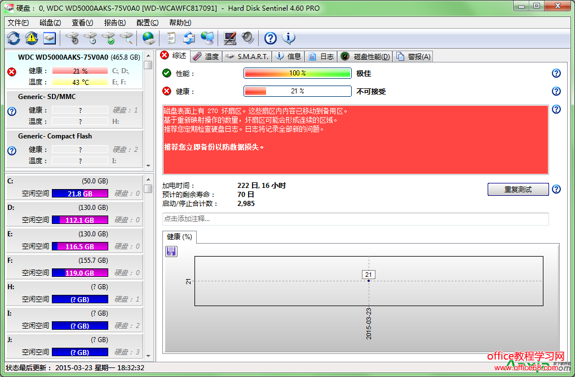Click the green check icon beside 性能
This screenshot has height=377, width=575.
(x=166, y=73)
